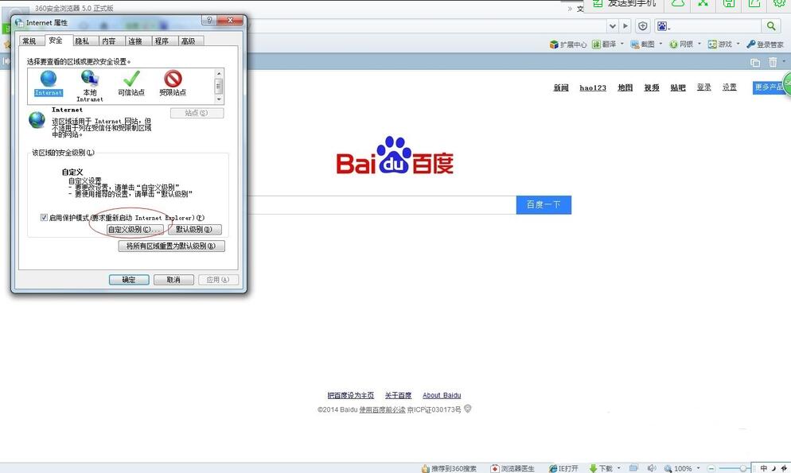Open the hao123 link
This screenshot has height=473, width=791.
pyautogui.click(x=593, y=87)
